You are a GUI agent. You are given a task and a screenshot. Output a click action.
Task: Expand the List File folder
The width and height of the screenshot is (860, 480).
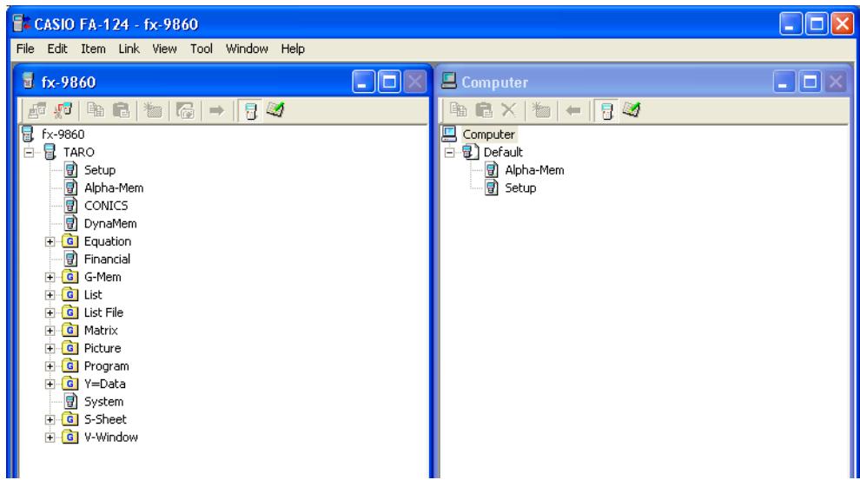[50, 312]
